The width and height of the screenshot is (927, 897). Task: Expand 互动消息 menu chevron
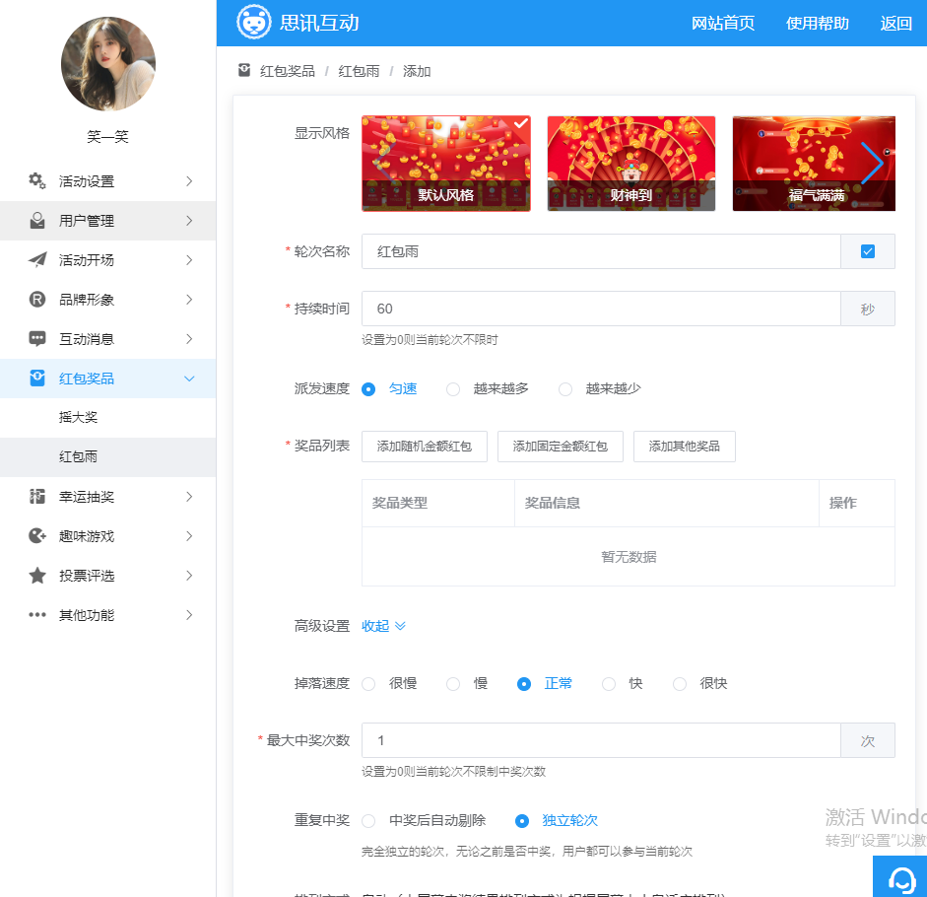pyautogui.click(x=189, y=339)
